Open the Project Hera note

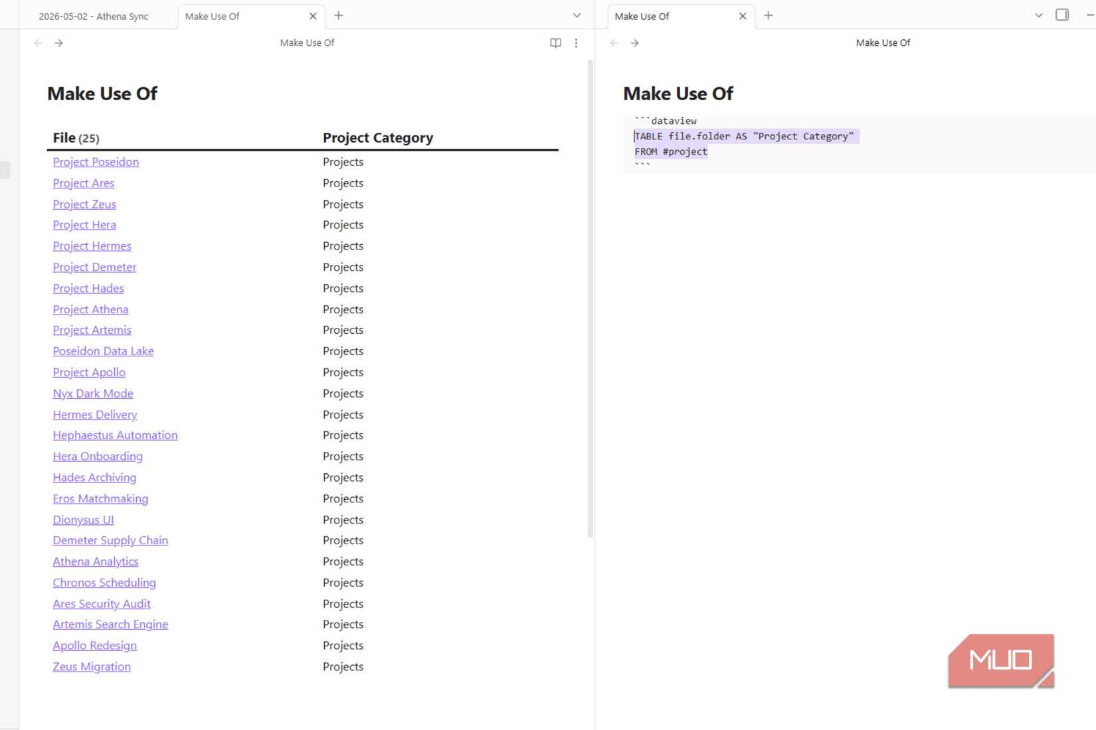point(84,225)
